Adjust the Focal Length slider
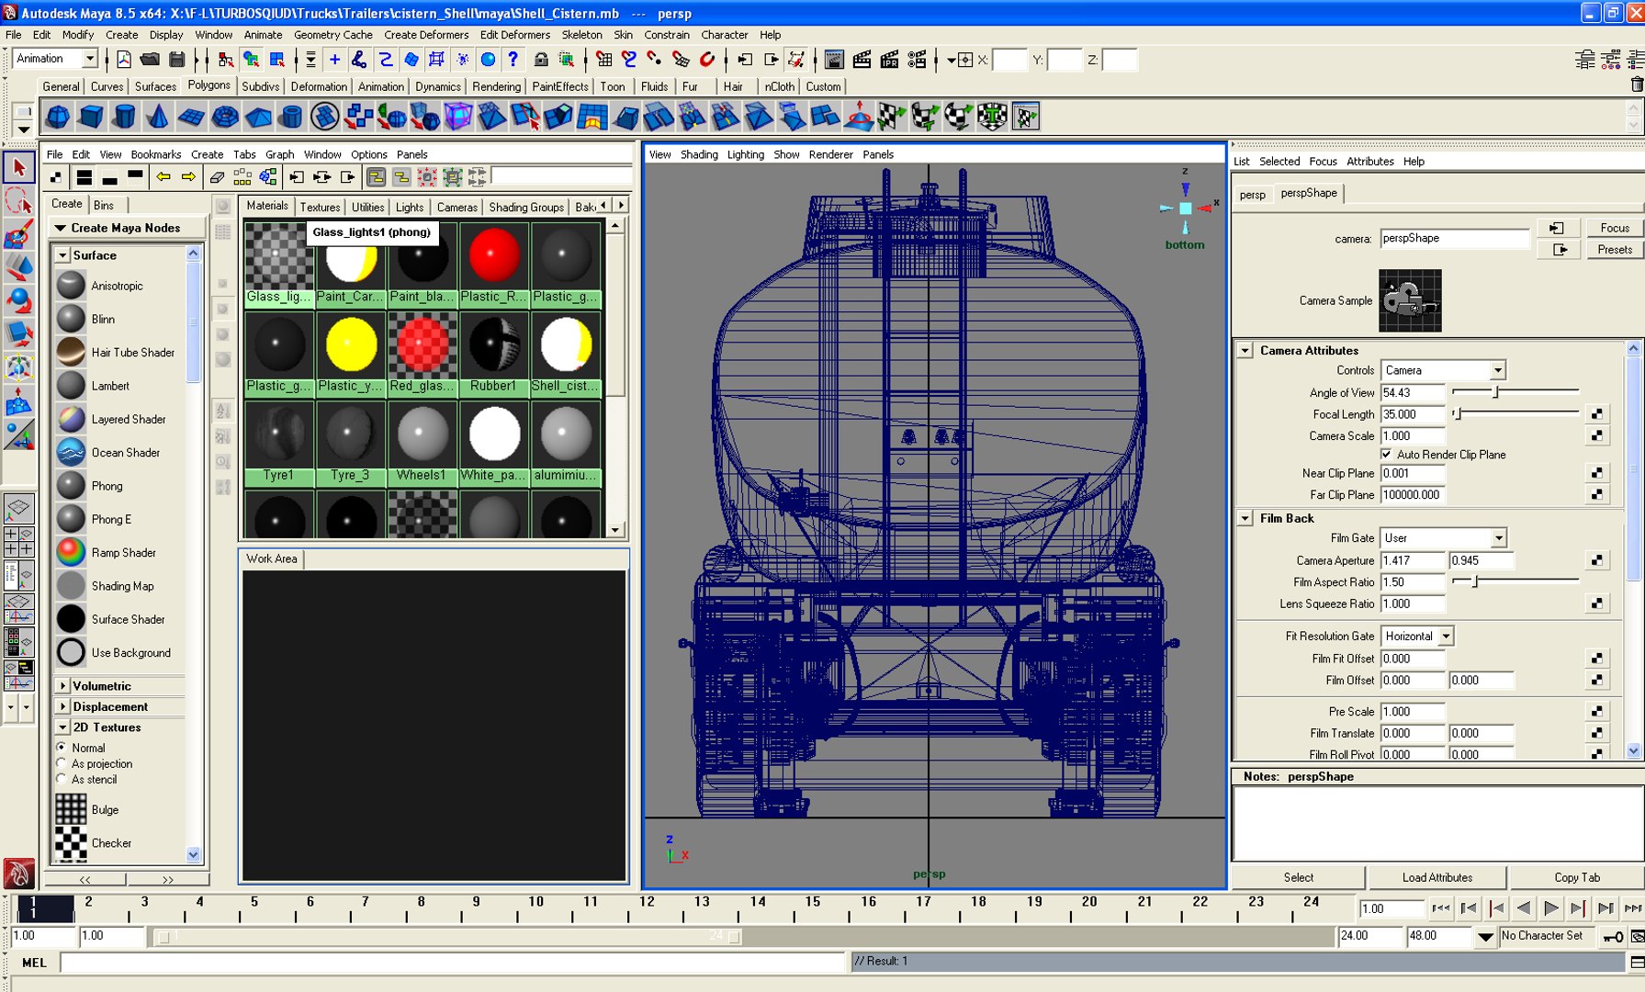This screenshot has width=1645, height=992. [1457, 414]
